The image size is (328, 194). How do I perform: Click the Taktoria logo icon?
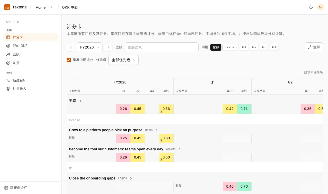coord(7,7)
